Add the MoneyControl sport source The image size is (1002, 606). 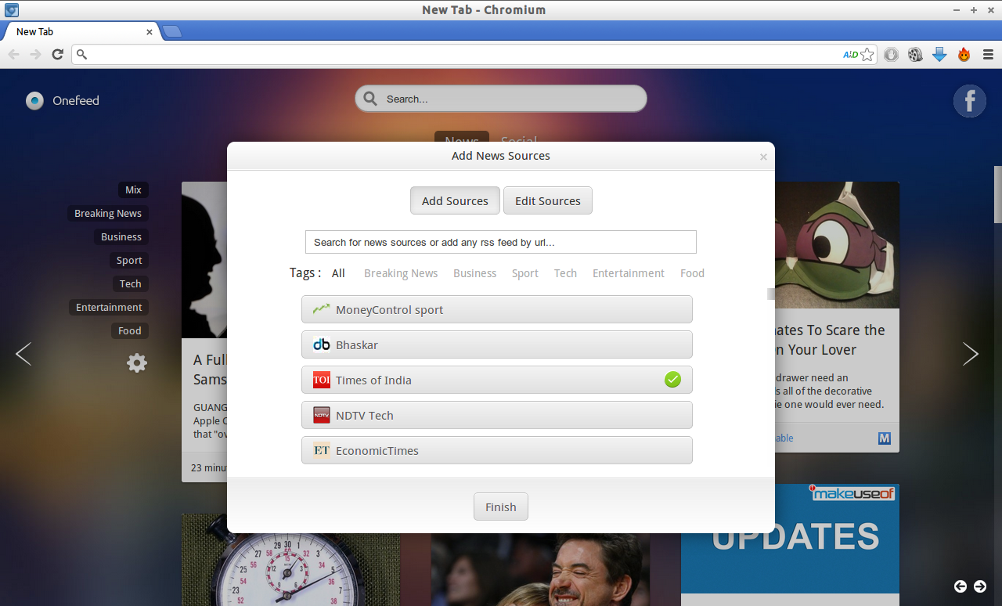497,309
